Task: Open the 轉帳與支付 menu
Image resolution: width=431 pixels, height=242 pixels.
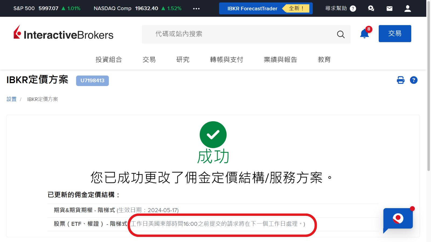Action: [227, 59]
